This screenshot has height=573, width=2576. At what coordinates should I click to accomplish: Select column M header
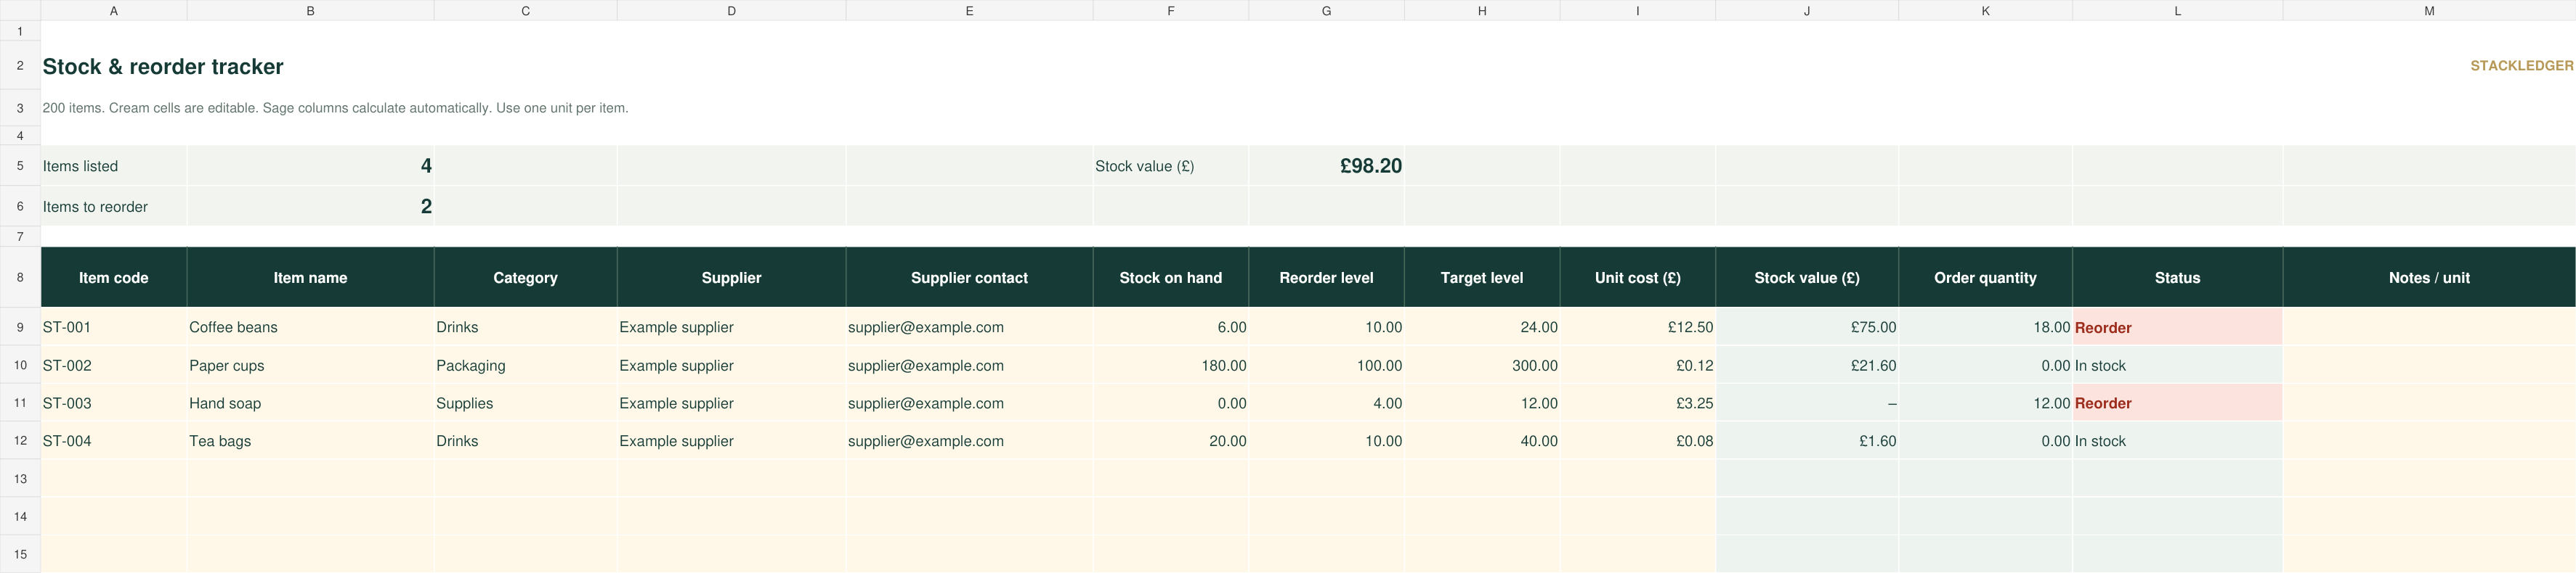tap(2429, 10)
